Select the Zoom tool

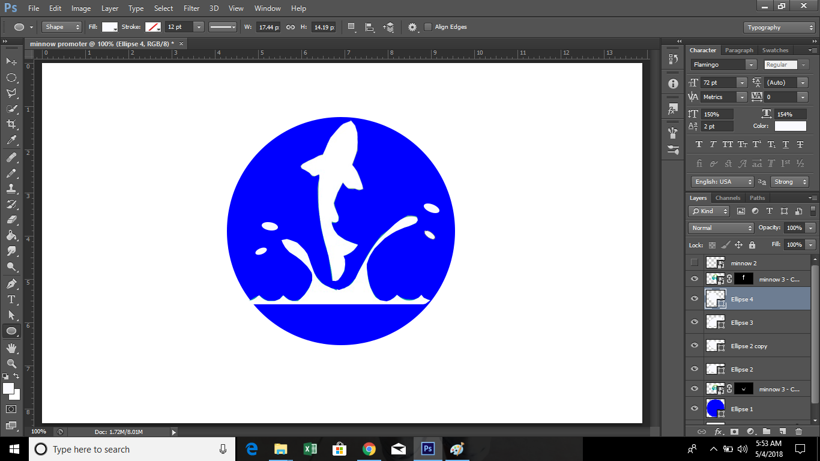(x=11, y=364)
